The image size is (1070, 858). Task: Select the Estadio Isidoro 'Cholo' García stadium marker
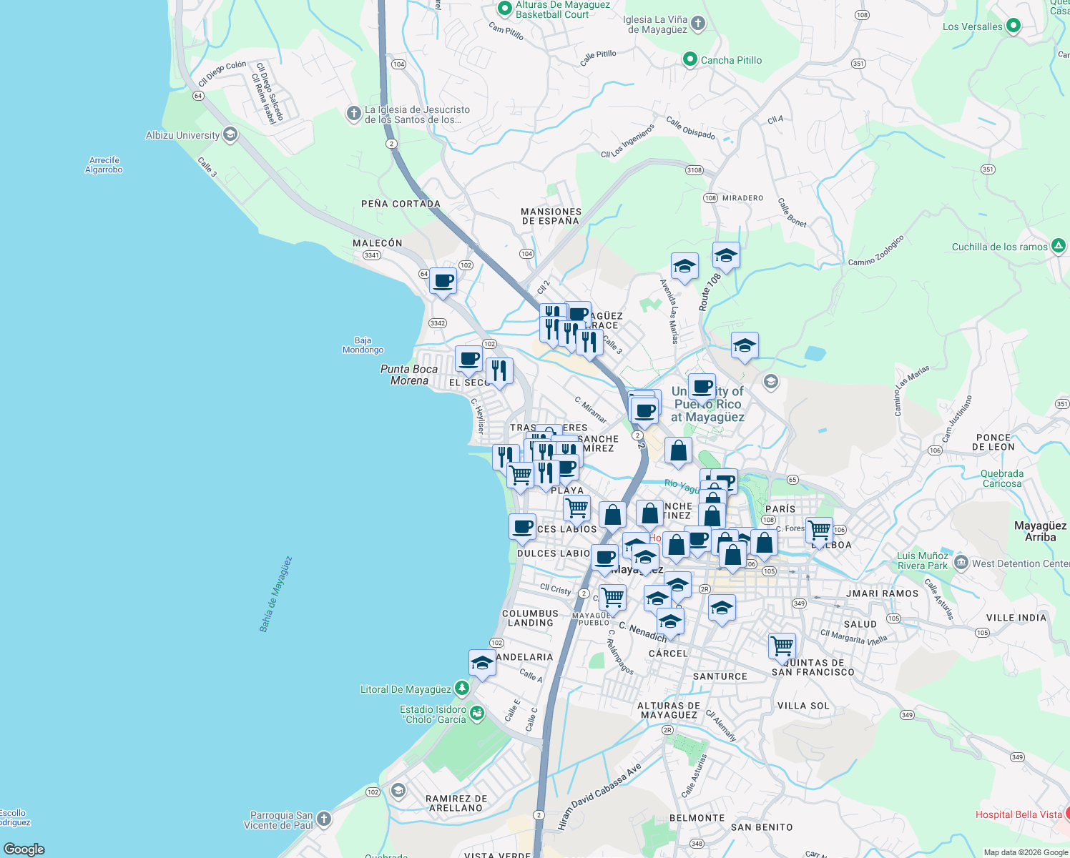click(x=477, y=712)
